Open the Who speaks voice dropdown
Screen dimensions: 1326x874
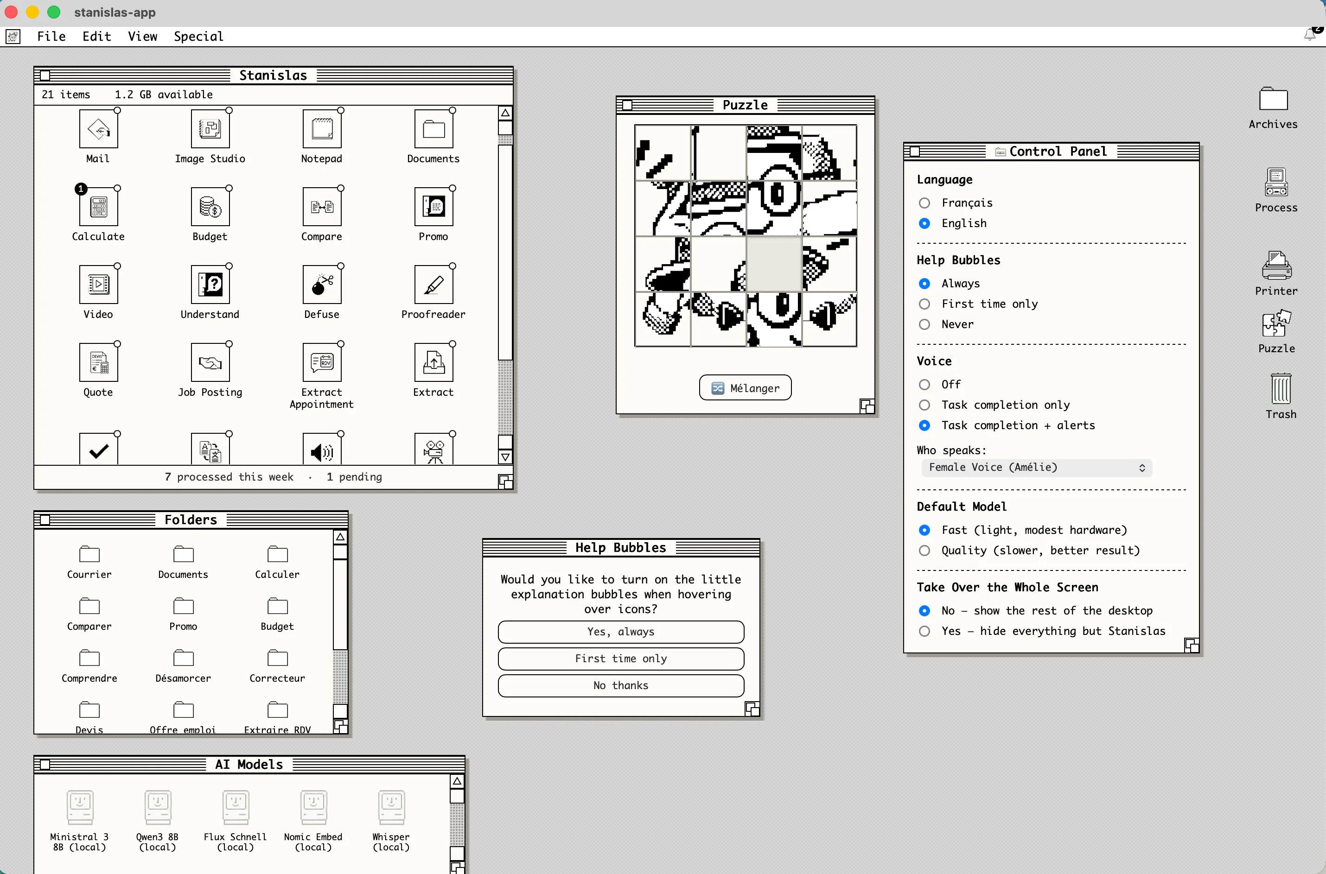[1037, 468]
